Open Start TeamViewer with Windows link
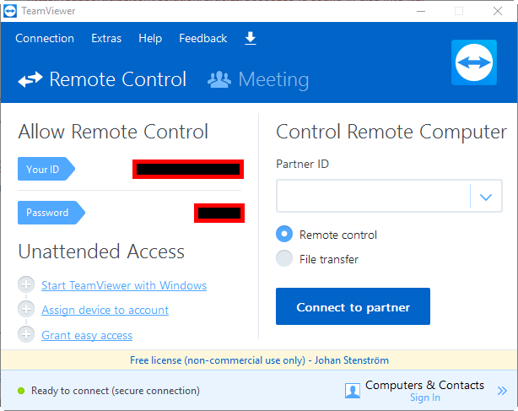The height and width of the screenshot is (411, 518). pyautogui.click(x=124, y=285)
